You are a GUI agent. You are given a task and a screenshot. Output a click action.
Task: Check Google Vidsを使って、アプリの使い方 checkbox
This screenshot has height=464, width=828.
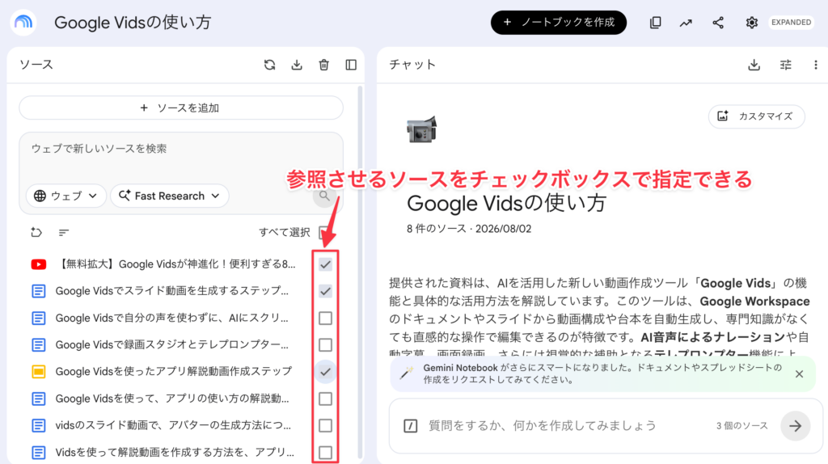[325, 399]
